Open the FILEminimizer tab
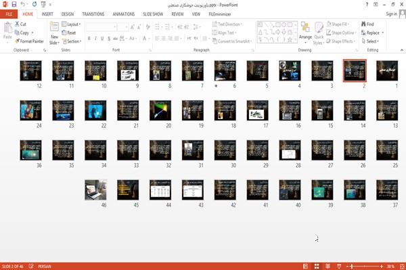Screen dimensions: 406x270 (220, 14)
